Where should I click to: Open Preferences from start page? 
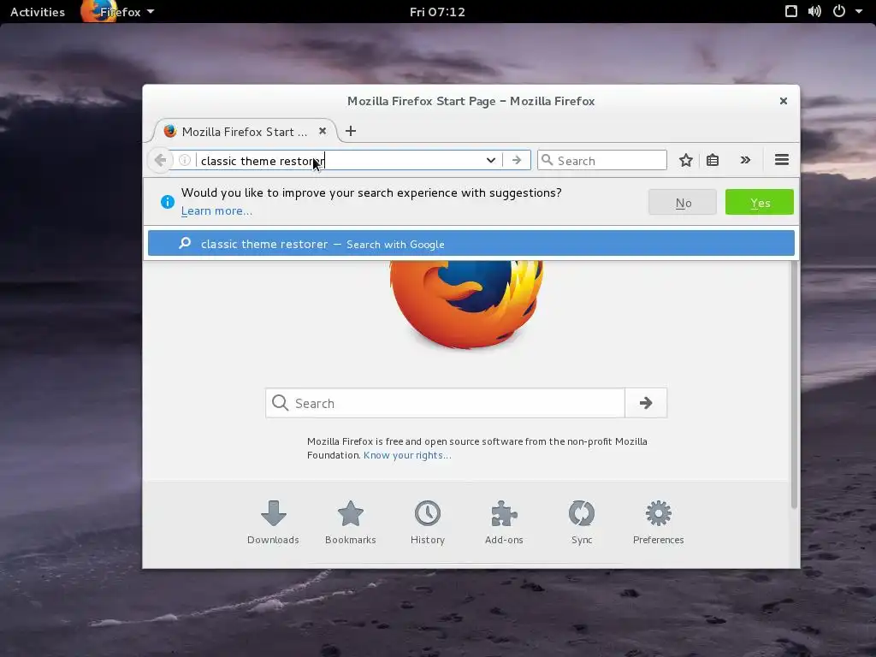coord(658,523)
